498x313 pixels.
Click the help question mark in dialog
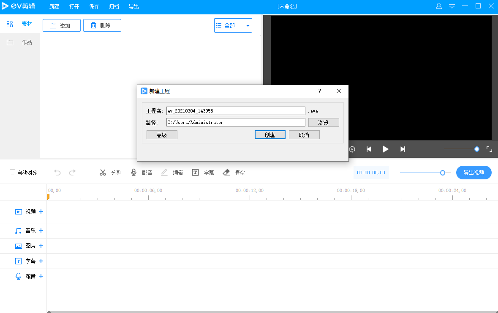pyautogui.click(x=319, y=91)
